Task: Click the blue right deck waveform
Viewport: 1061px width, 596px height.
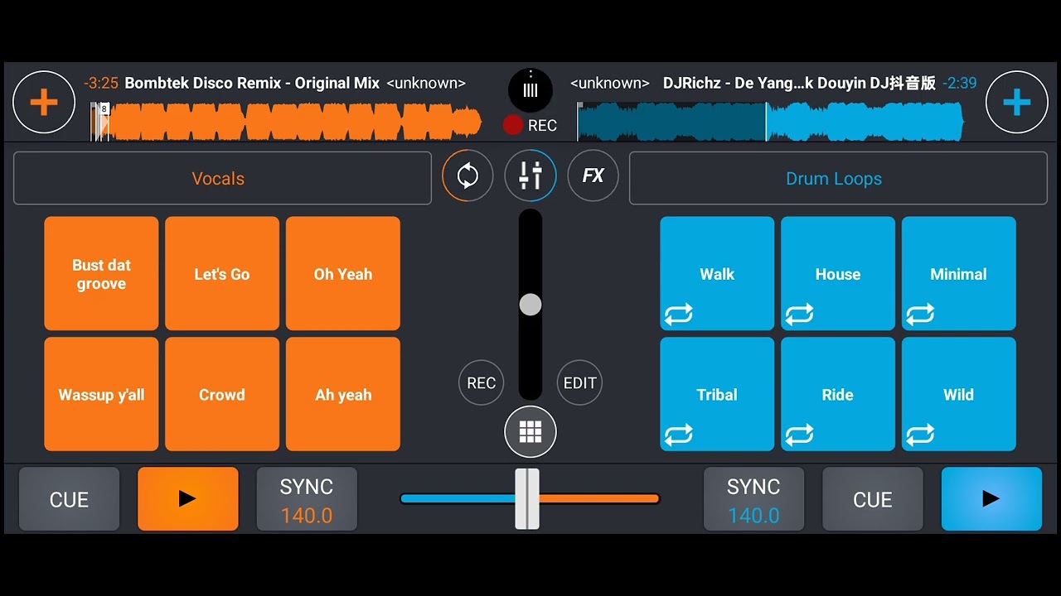Action: point(771,122)
